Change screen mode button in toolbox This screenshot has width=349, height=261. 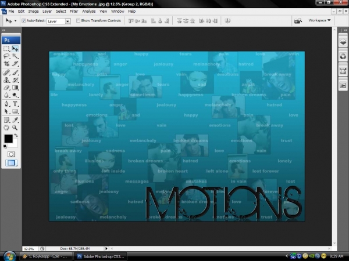click(x=11, y=163)
